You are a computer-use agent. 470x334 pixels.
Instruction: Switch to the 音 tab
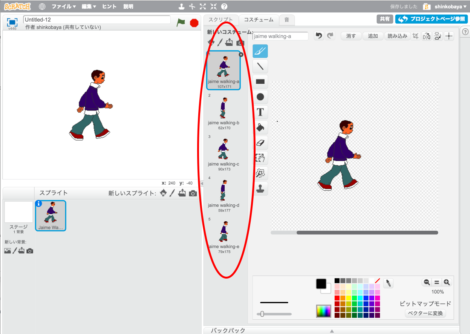pos(287,20)
